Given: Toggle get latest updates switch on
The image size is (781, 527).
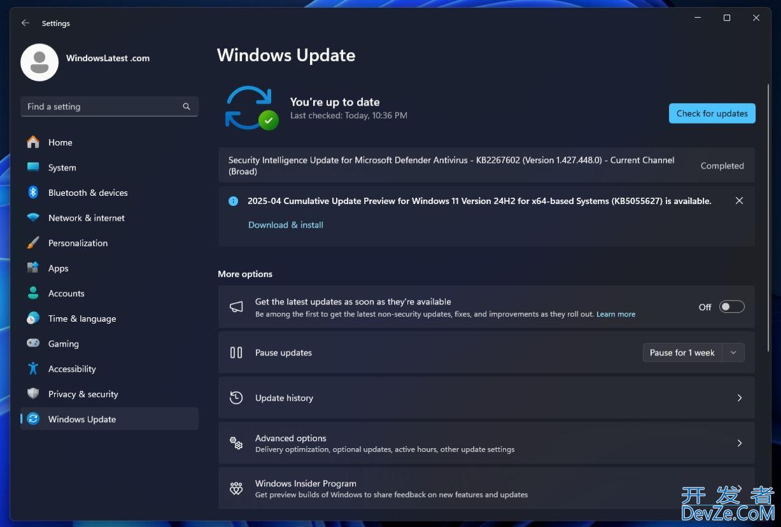Looking at the screenshot, I should pyautogui.click(x=731, y=307).
